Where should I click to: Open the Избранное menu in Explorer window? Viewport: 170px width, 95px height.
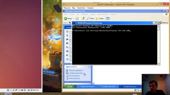pyautogui.click(x=85, y=14)
